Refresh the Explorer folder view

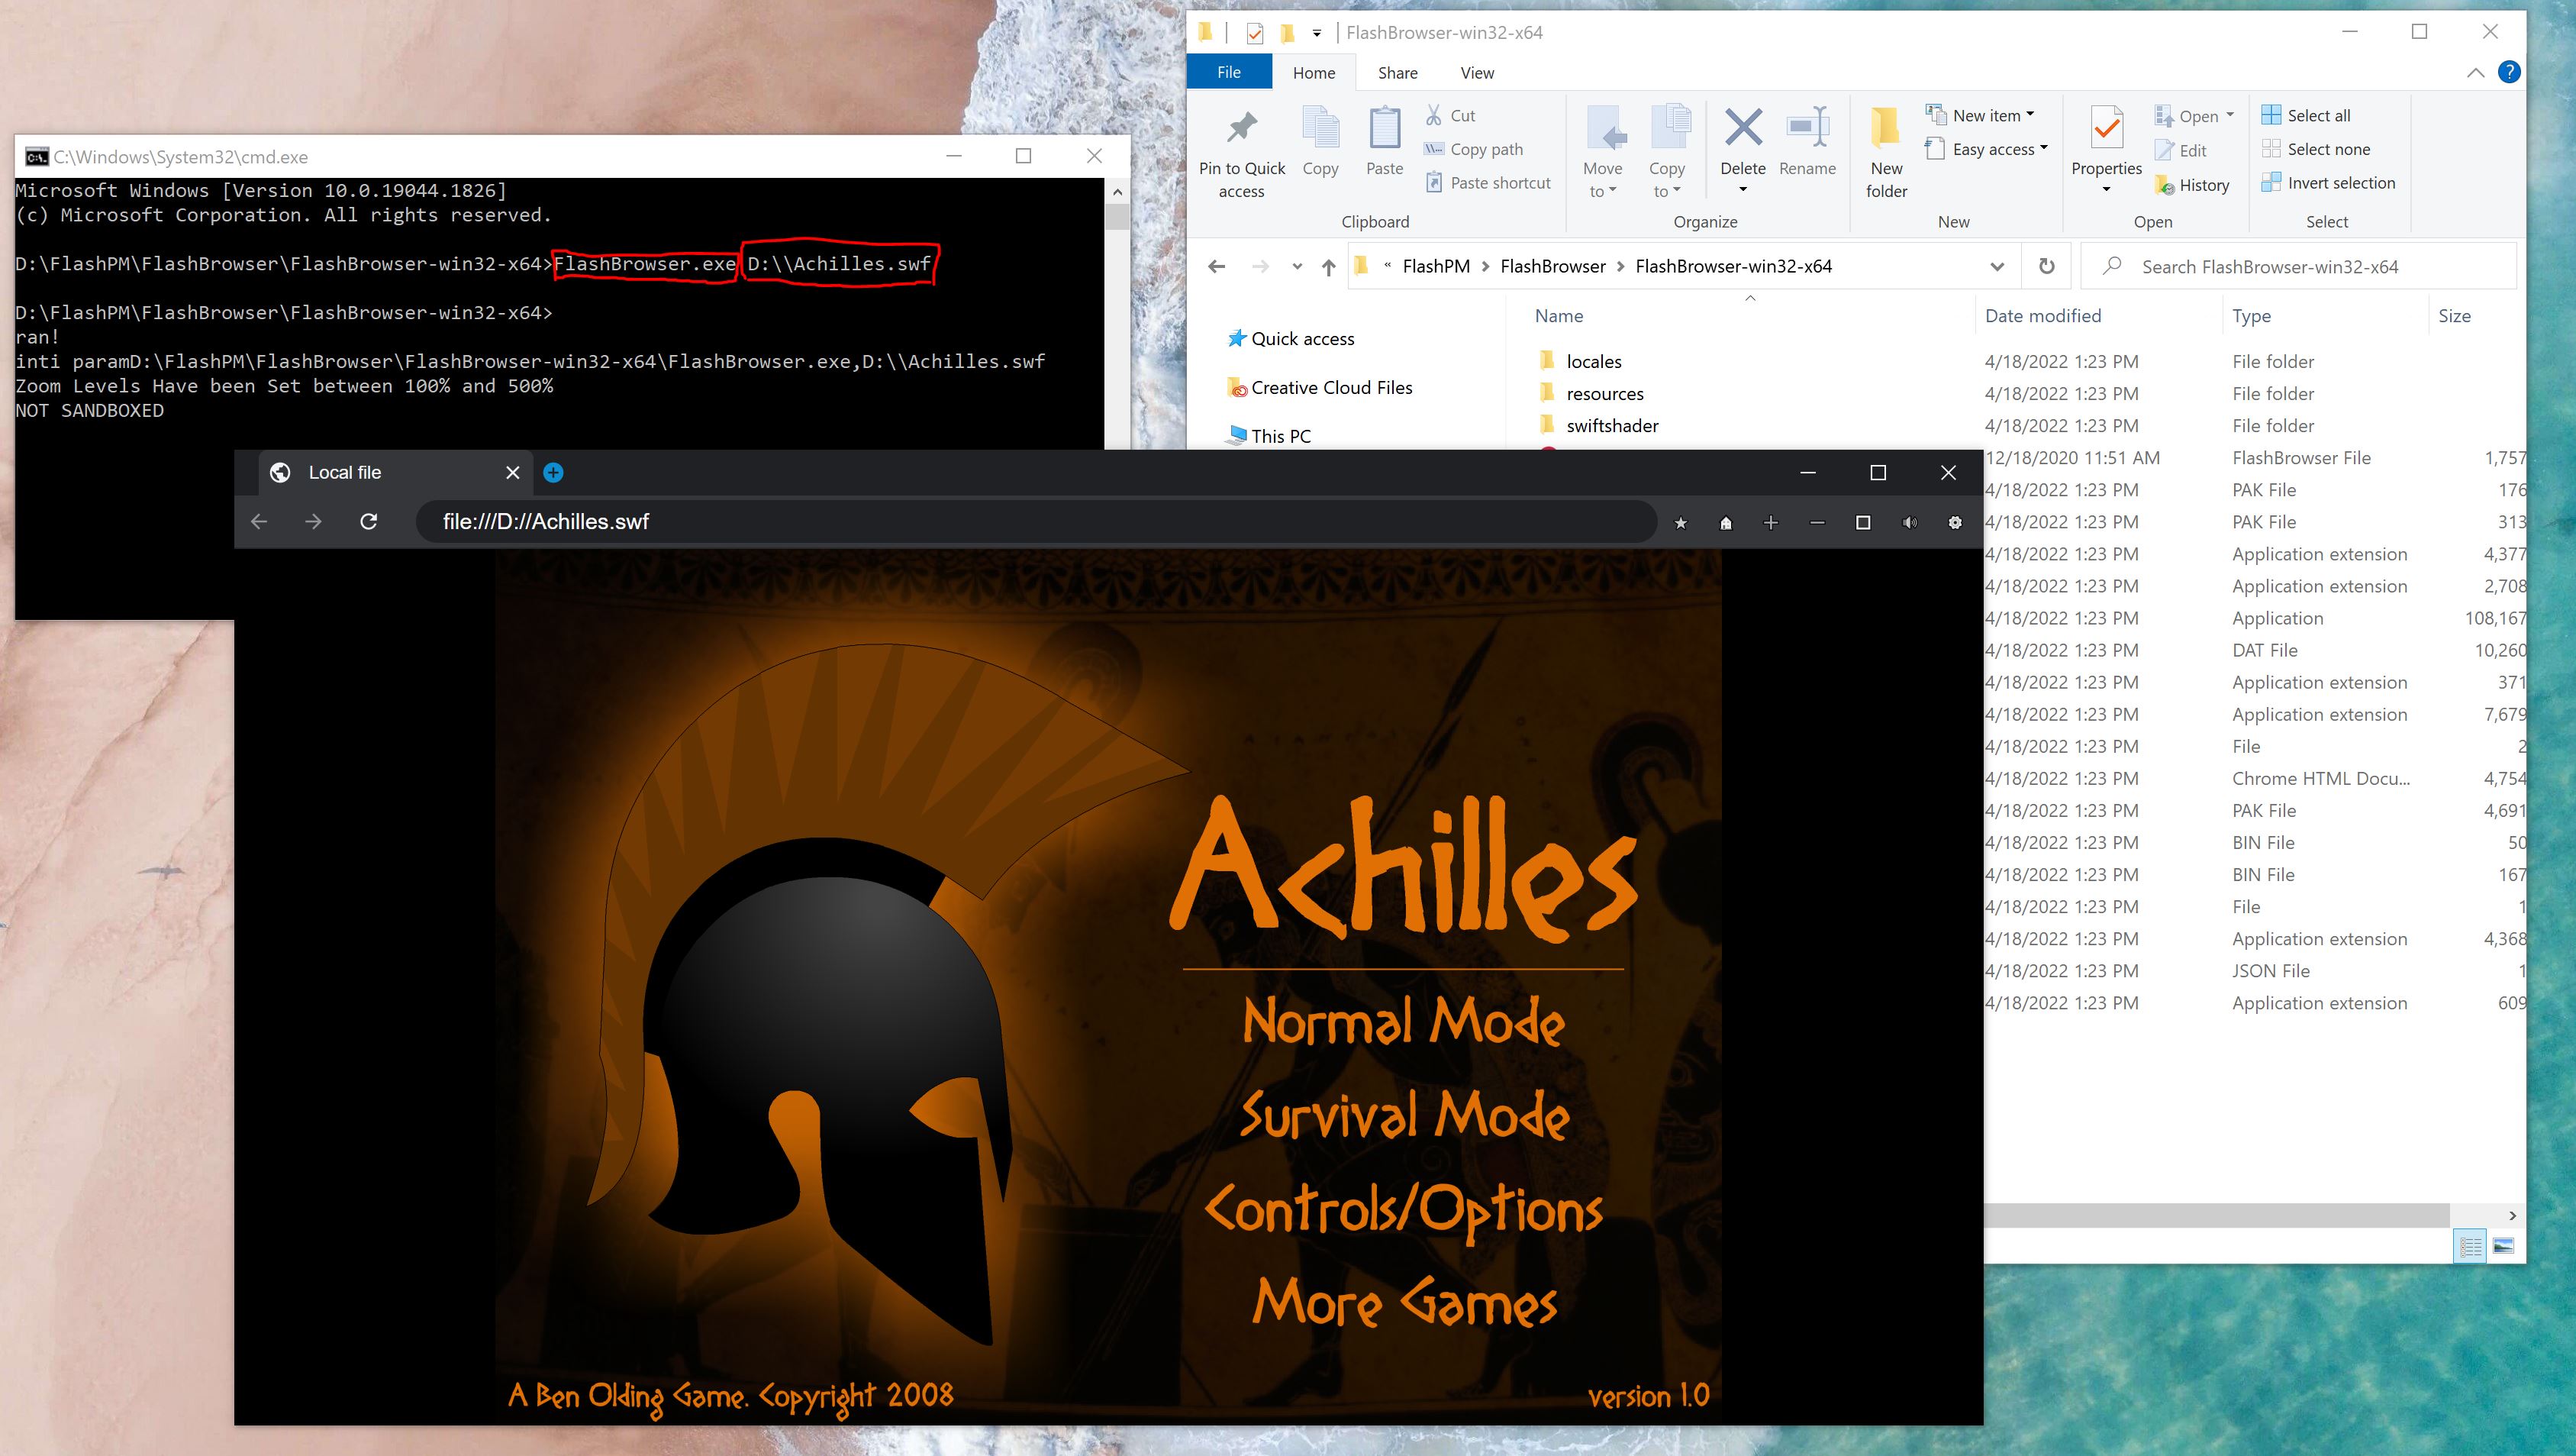2046,266
